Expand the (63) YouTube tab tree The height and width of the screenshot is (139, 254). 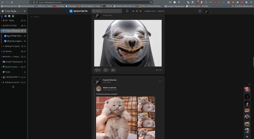(2, 26)
